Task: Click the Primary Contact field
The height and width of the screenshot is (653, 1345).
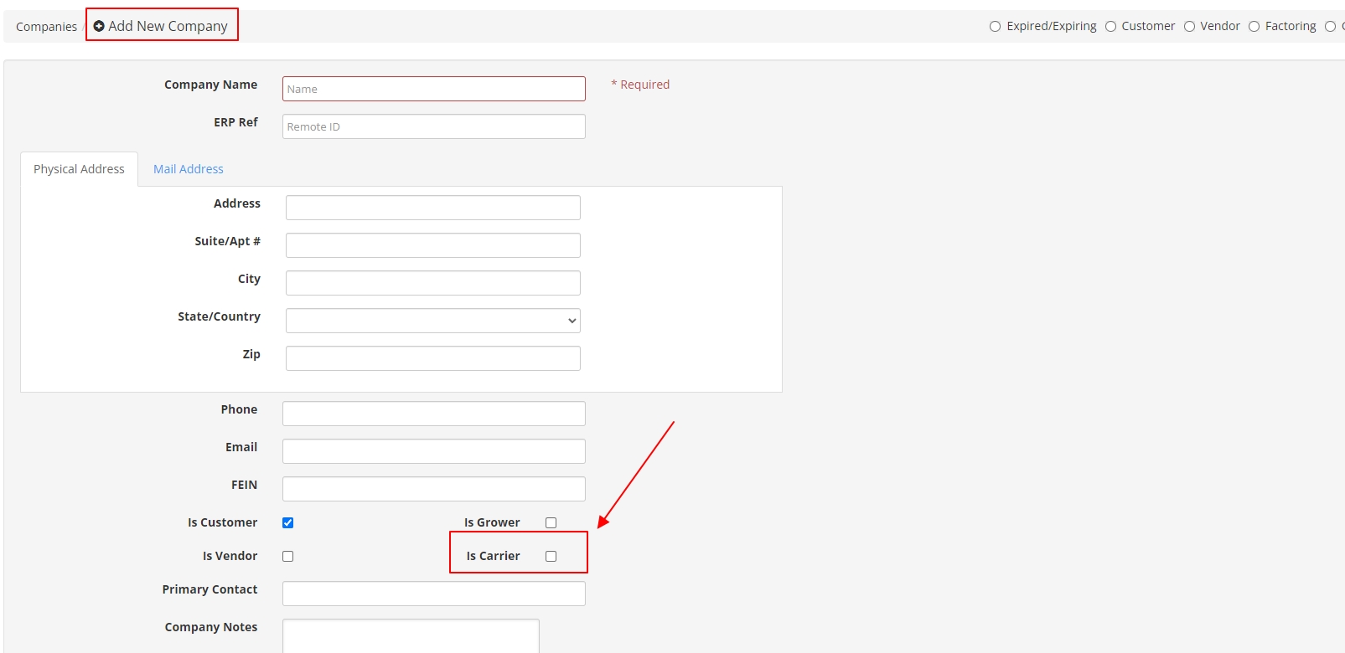Action: click(433, 594)
